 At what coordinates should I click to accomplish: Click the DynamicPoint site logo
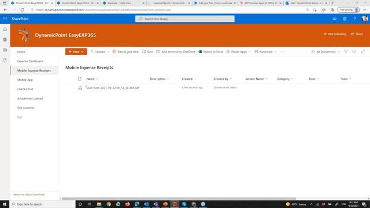(24, 35)
